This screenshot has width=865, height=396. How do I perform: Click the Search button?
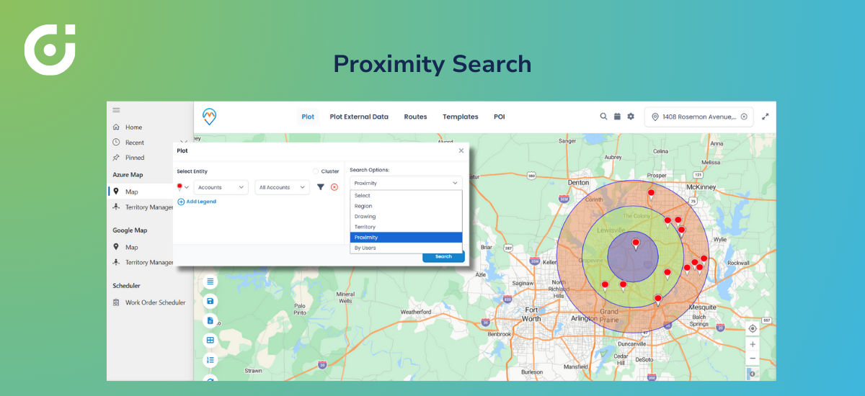coord(443,256)
